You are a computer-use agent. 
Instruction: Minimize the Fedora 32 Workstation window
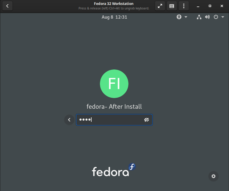(198, 6)
